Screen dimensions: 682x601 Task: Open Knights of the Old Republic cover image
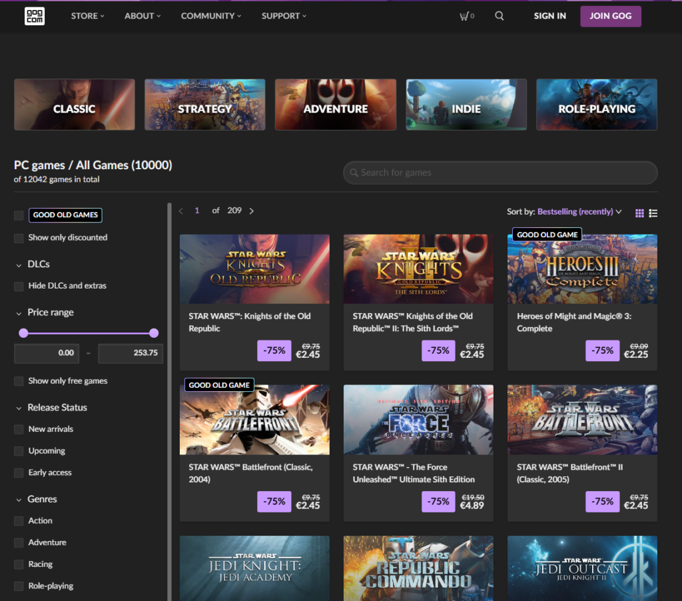pos(254,269)
